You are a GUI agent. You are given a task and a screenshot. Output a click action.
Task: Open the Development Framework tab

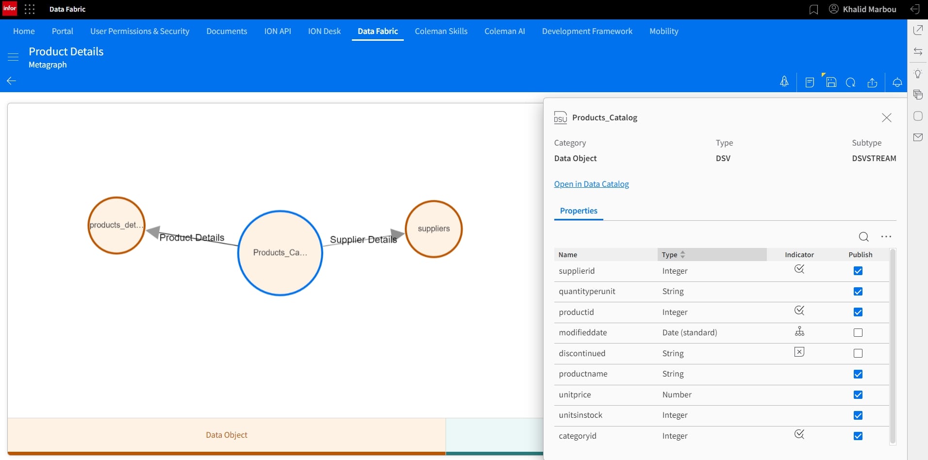click(x=587, y=31)
